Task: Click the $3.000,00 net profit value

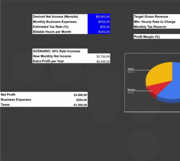Action: click(x=80, y=95)
